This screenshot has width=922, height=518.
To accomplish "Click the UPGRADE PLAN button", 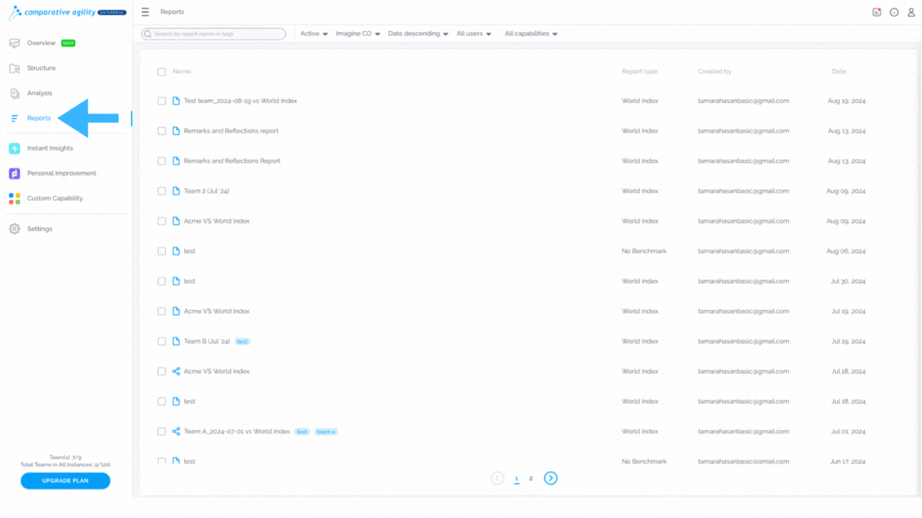I will 66,480.
